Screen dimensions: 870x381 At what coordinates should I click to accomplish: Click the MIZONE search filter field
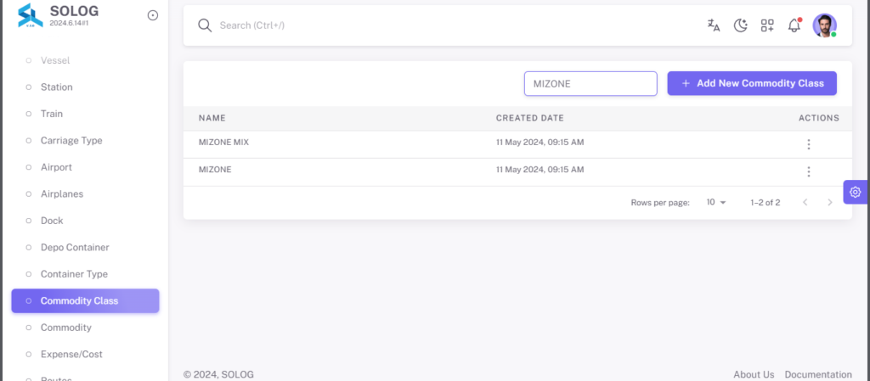click(591, 84)
